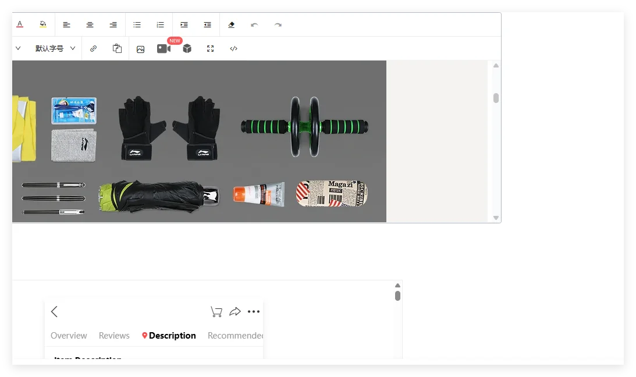The width and height of the screenshot is (636, 377).
Task: Open the Overview tab
Action: [69, 336]
